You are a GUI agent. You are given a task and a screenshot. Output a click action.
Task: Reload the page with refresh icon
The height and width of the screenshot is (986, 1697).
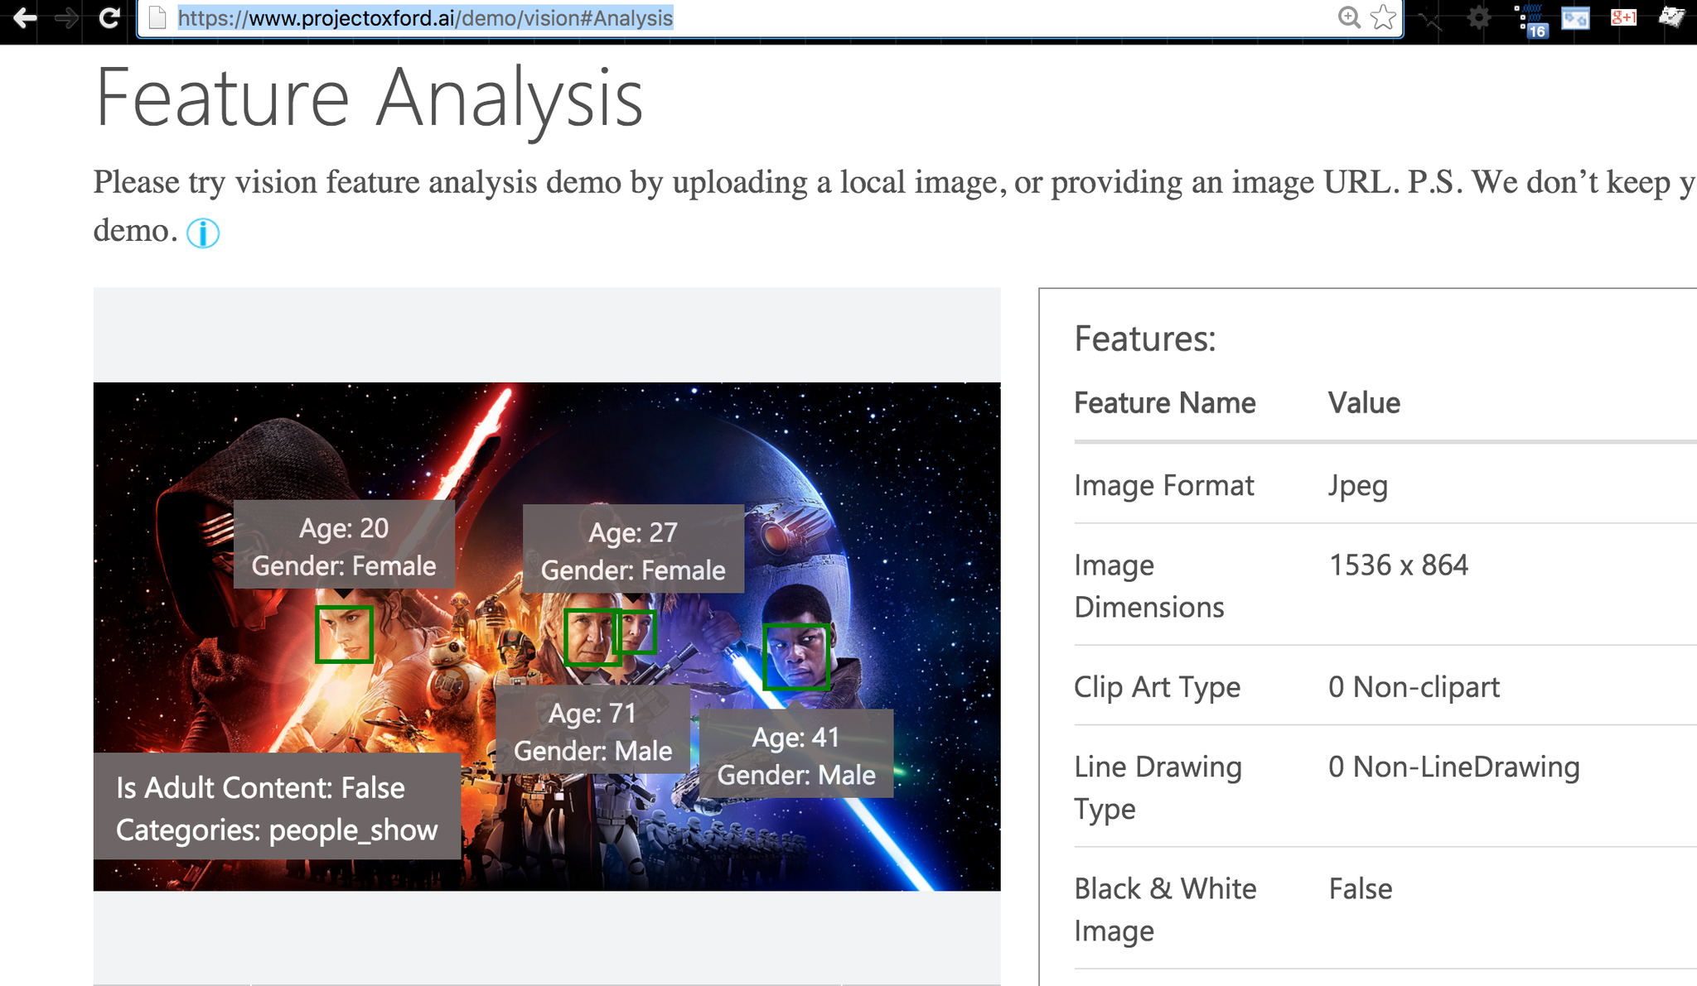tap(109, 17)
